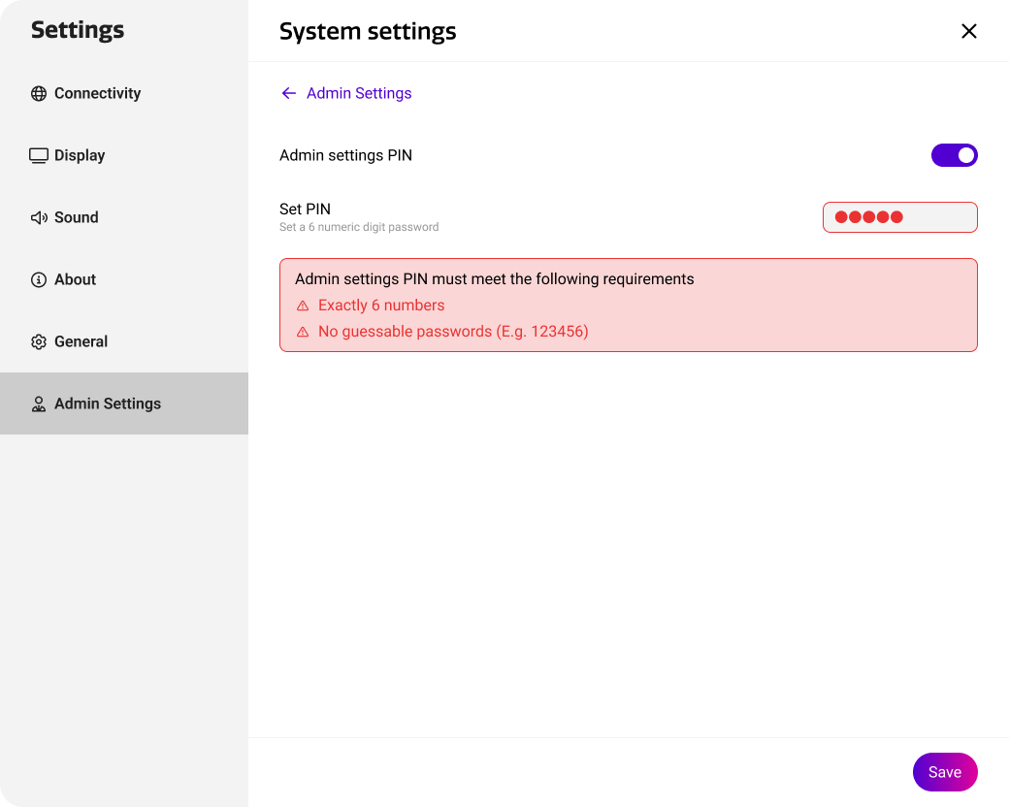This screenshot has width=1009, height=807.
Task: Select the General settings entry
Action: point(81,341)
